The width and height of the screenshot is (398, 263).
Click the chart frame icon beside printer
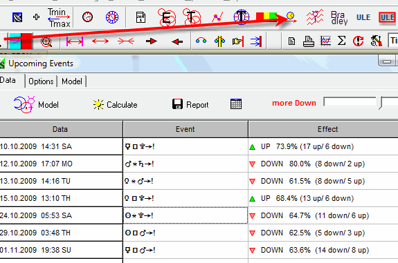tap(325, 41)
